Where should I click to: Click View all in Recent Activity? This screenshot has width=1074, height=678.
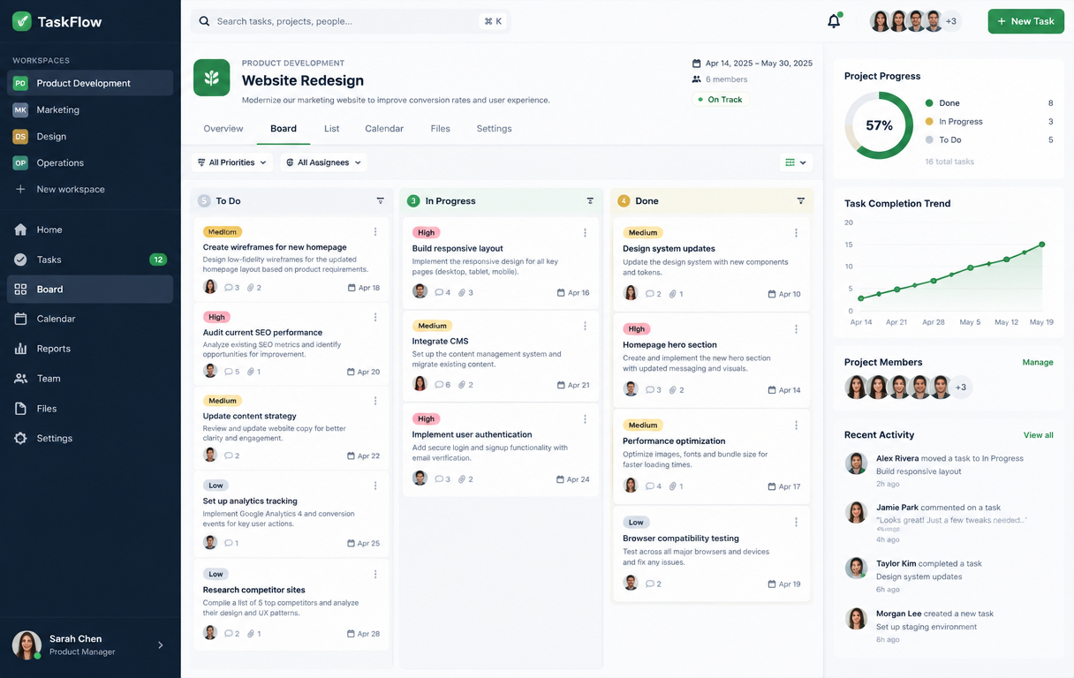(x=1039, y=435)
